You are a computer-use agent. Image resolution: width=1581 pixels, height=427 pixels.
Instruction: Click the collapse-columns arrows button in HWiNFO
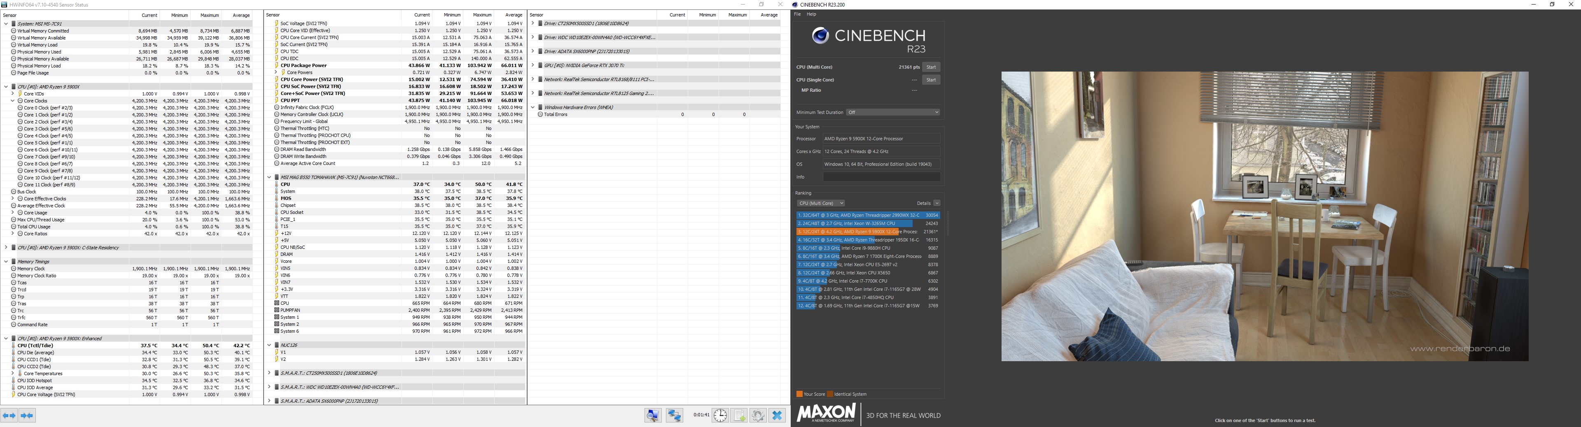[27, 415]
